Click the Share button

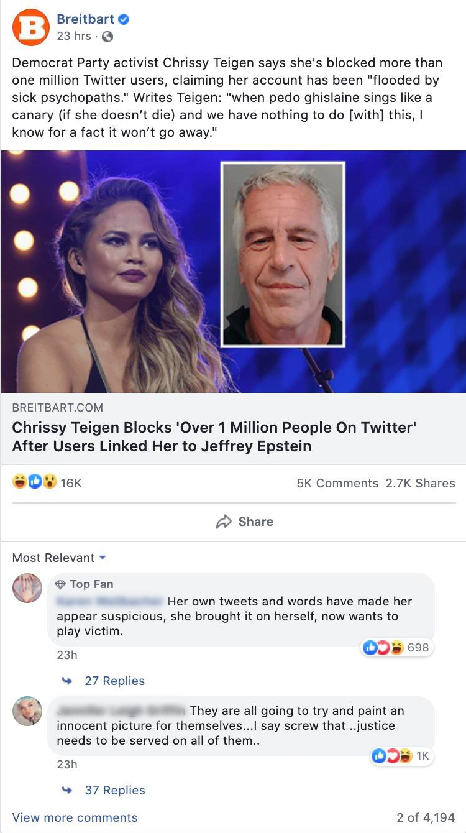click(245, 522)
